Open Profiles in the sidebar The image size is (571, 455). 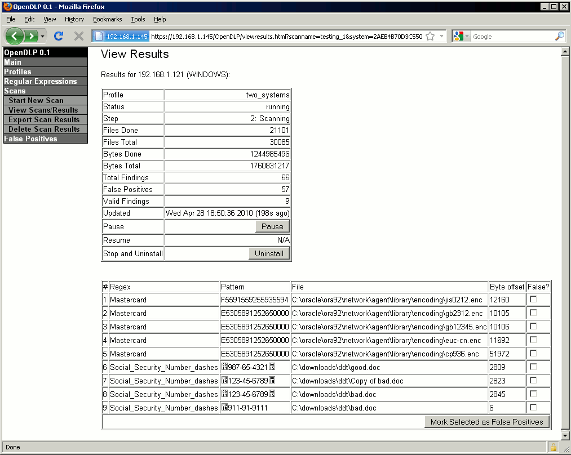point(46,72)
